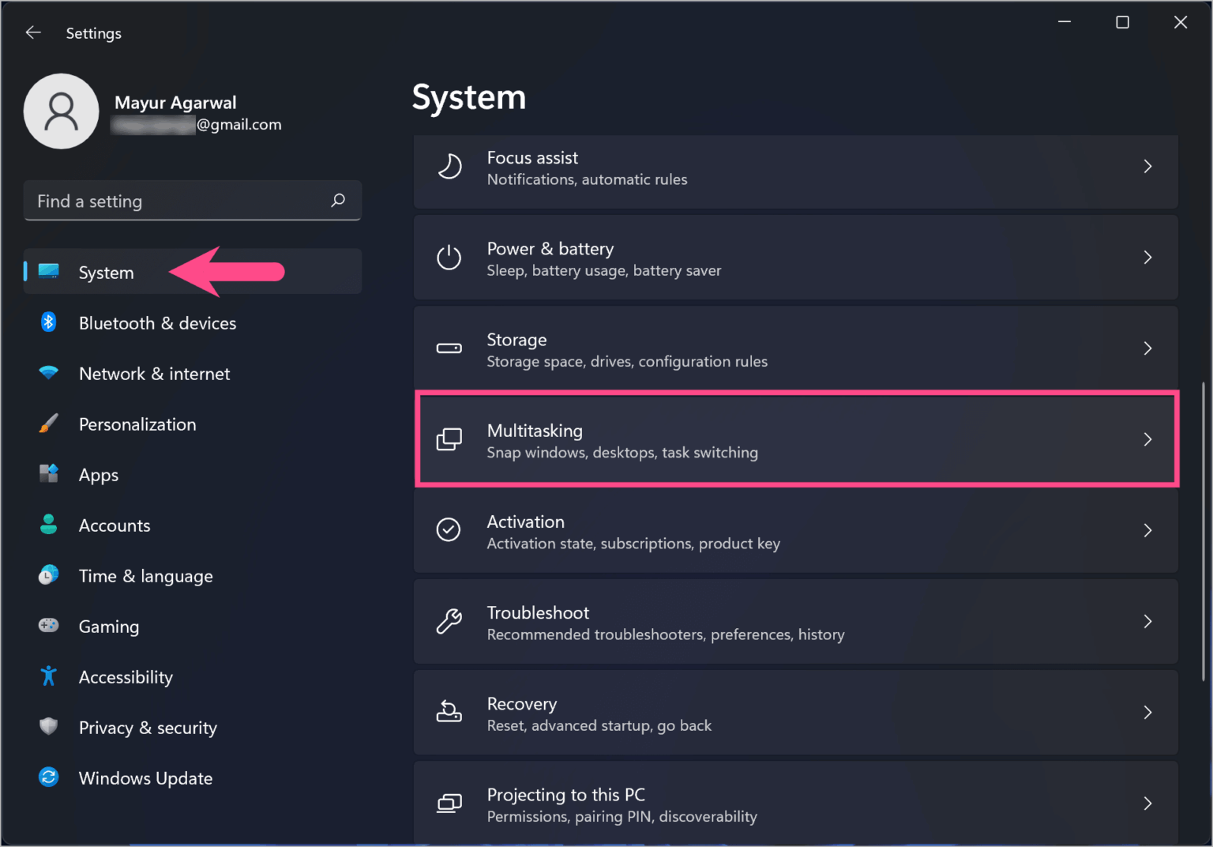Click the Focus assist moon icon
Image resolution: width=1213 pixels, height=847 pixels.
tap(449, 166)
